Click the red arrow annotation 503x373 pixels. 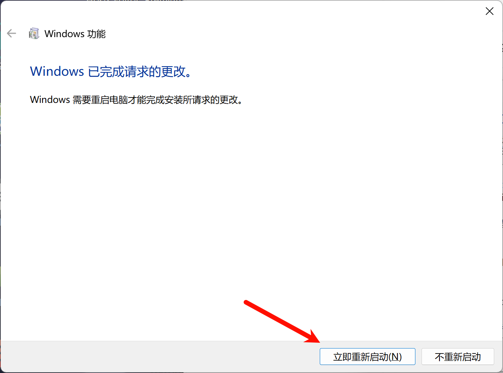[x=282, y=321]
